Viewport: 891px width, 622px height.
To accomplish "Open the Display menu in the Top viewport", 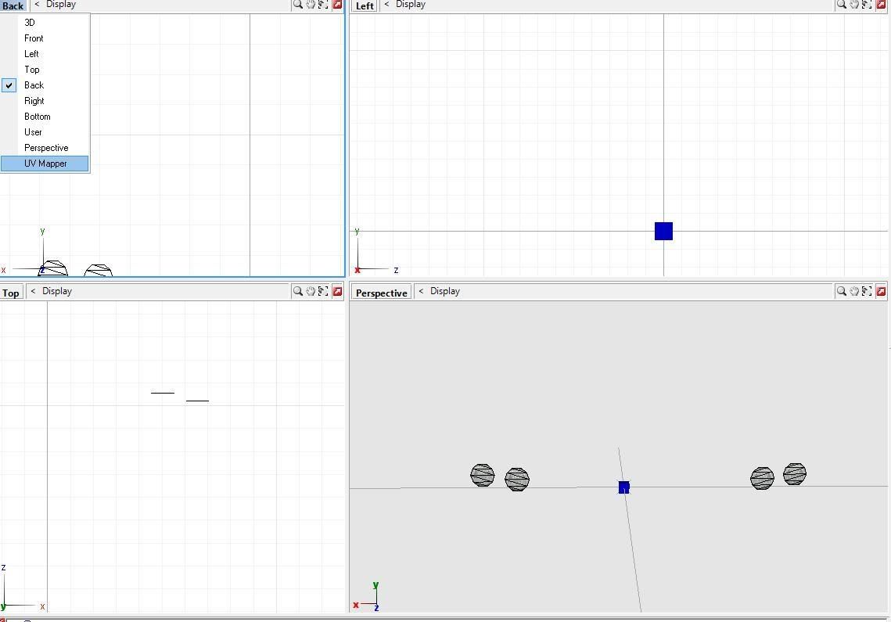I will [57, 291].
